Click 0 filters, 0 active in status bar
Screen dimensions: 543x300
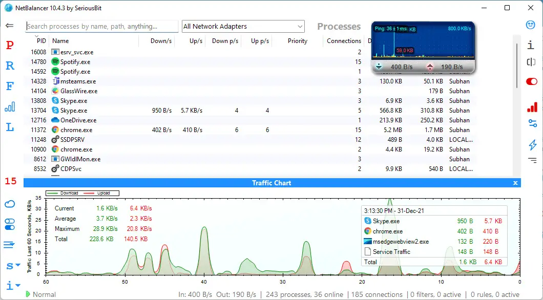point(435,294)
